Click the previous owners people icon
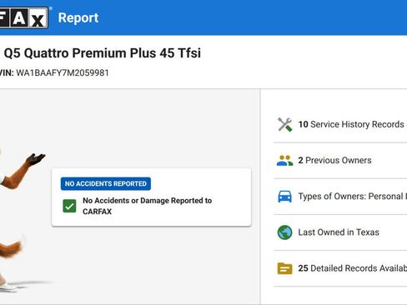The width and height of the screenshot is (407, 305). [284, 161]
